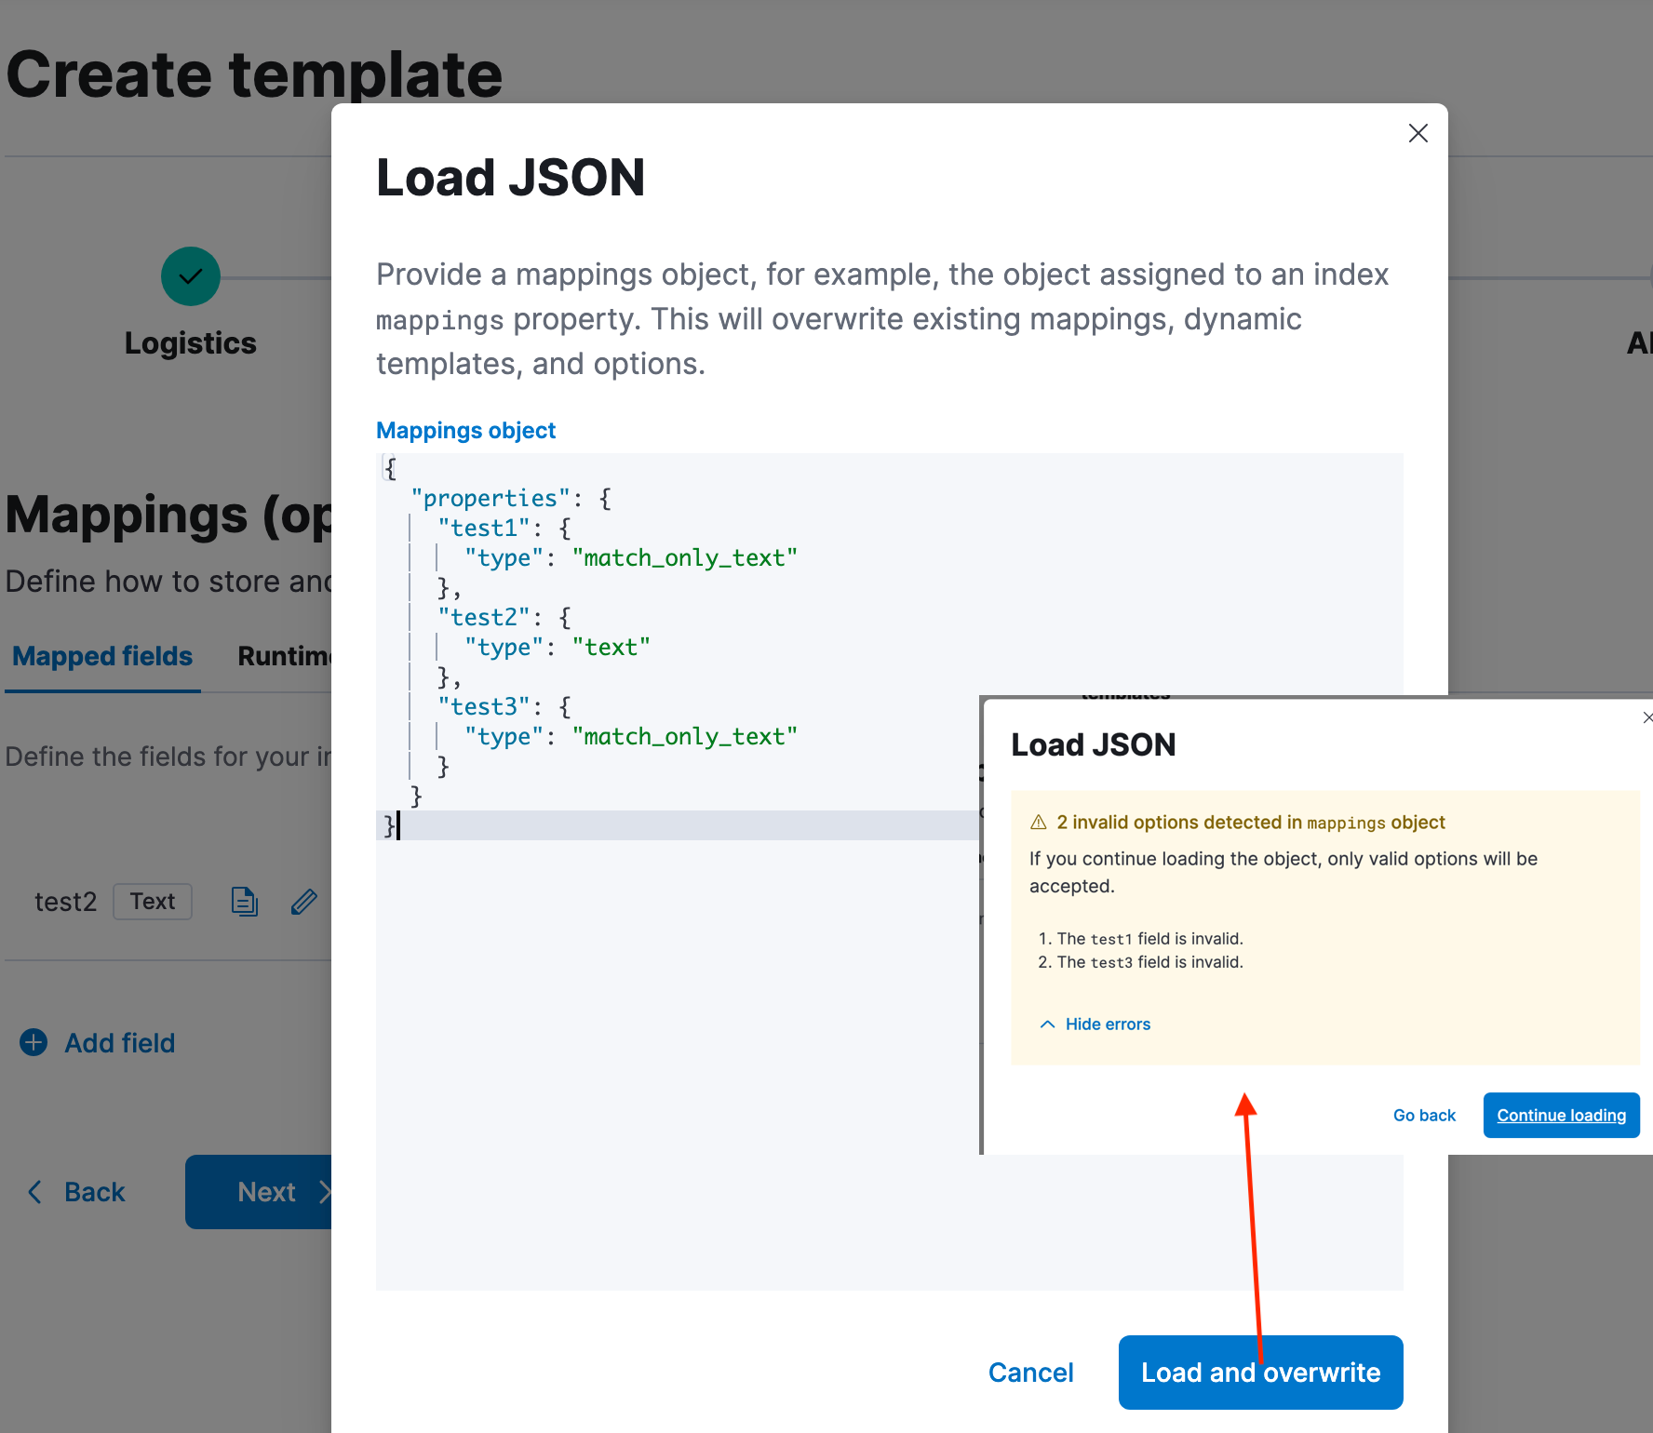Choose Go back in the warning dialog
This screenshot has height=1433, width=1653.
1424,1115
